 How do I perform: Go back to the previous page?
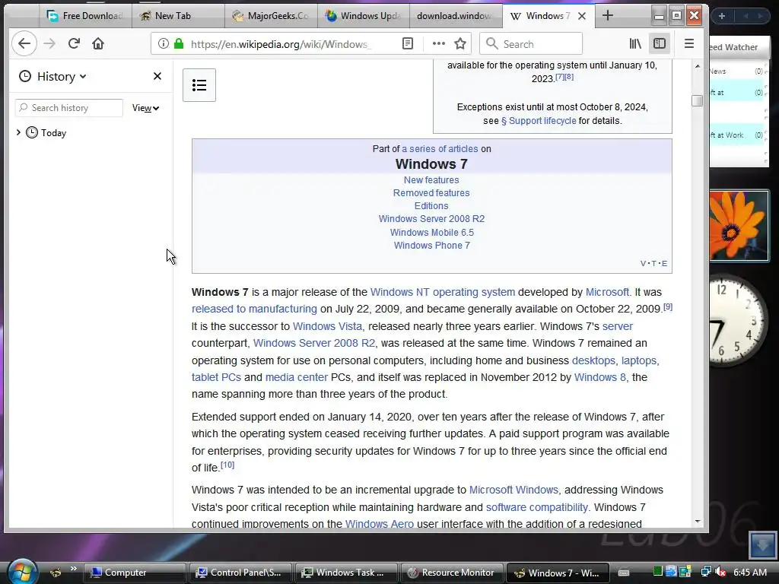[24, 43]
